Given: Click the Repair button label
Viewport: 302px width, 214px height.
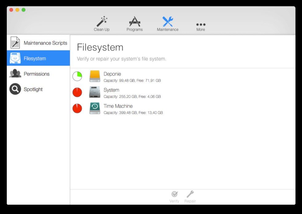Looking at the screenshot, I should coord(190,201).
